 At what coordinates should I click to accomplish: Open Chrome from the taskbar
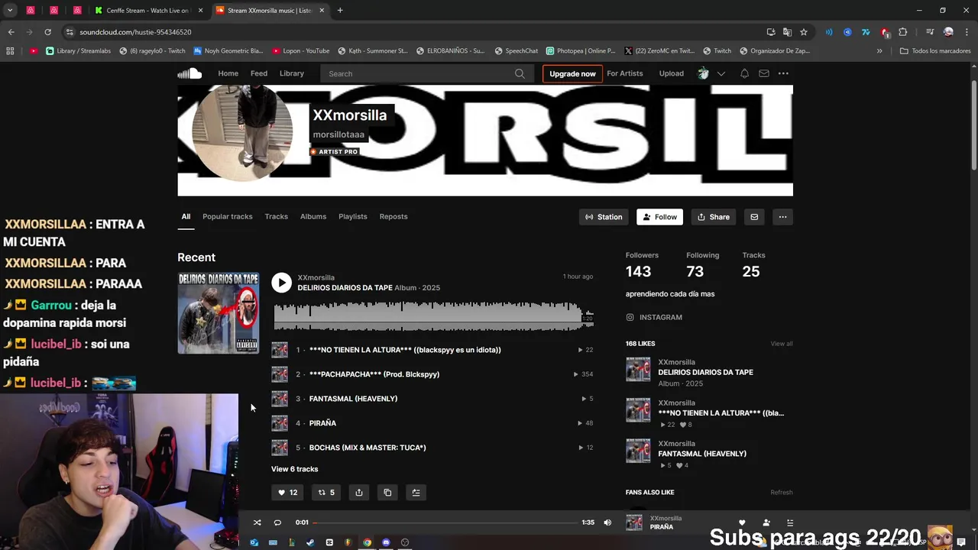pos(367,542)
